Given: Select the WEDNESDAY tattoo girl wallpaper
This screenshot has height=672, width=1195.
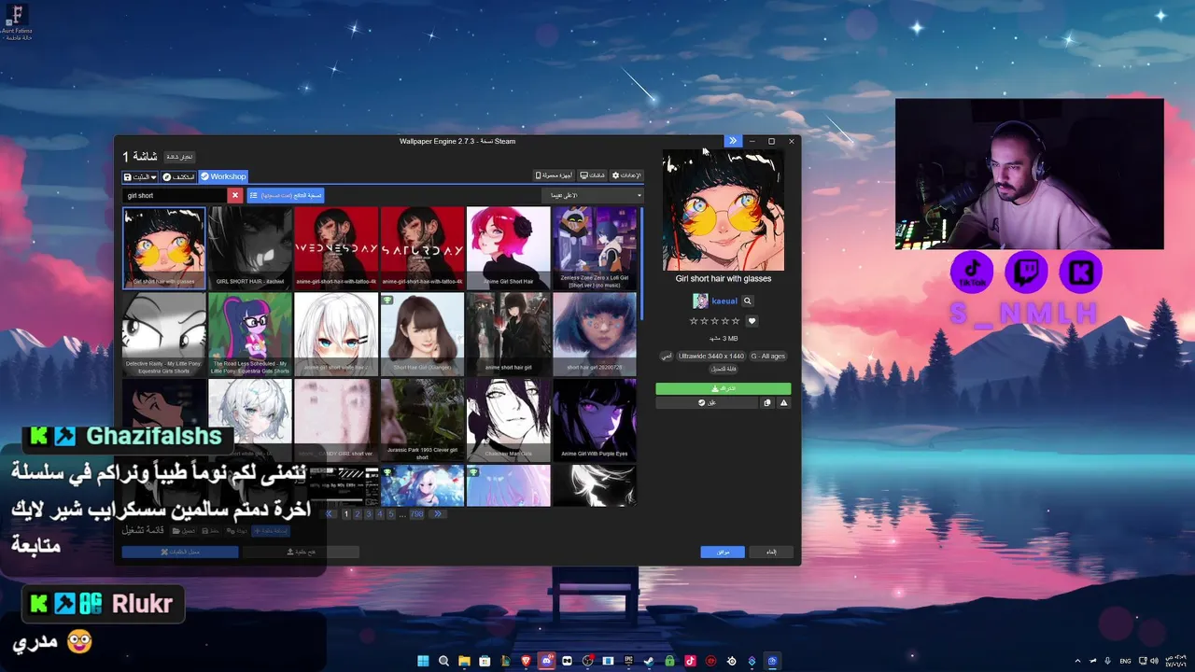Looking at the screenshot, I should coord(336,248).
